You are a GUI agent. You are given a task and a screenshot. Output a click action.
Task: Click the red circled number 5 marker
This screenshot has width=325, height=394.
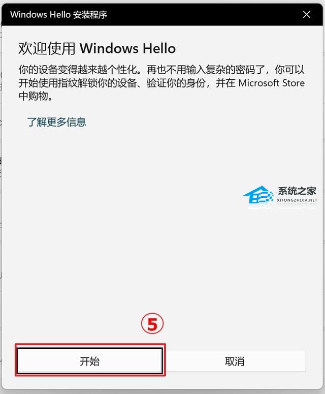[x=152, y=323]
